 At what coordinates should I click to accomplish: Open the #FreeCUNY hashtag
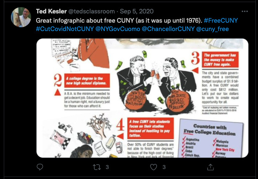221,21
